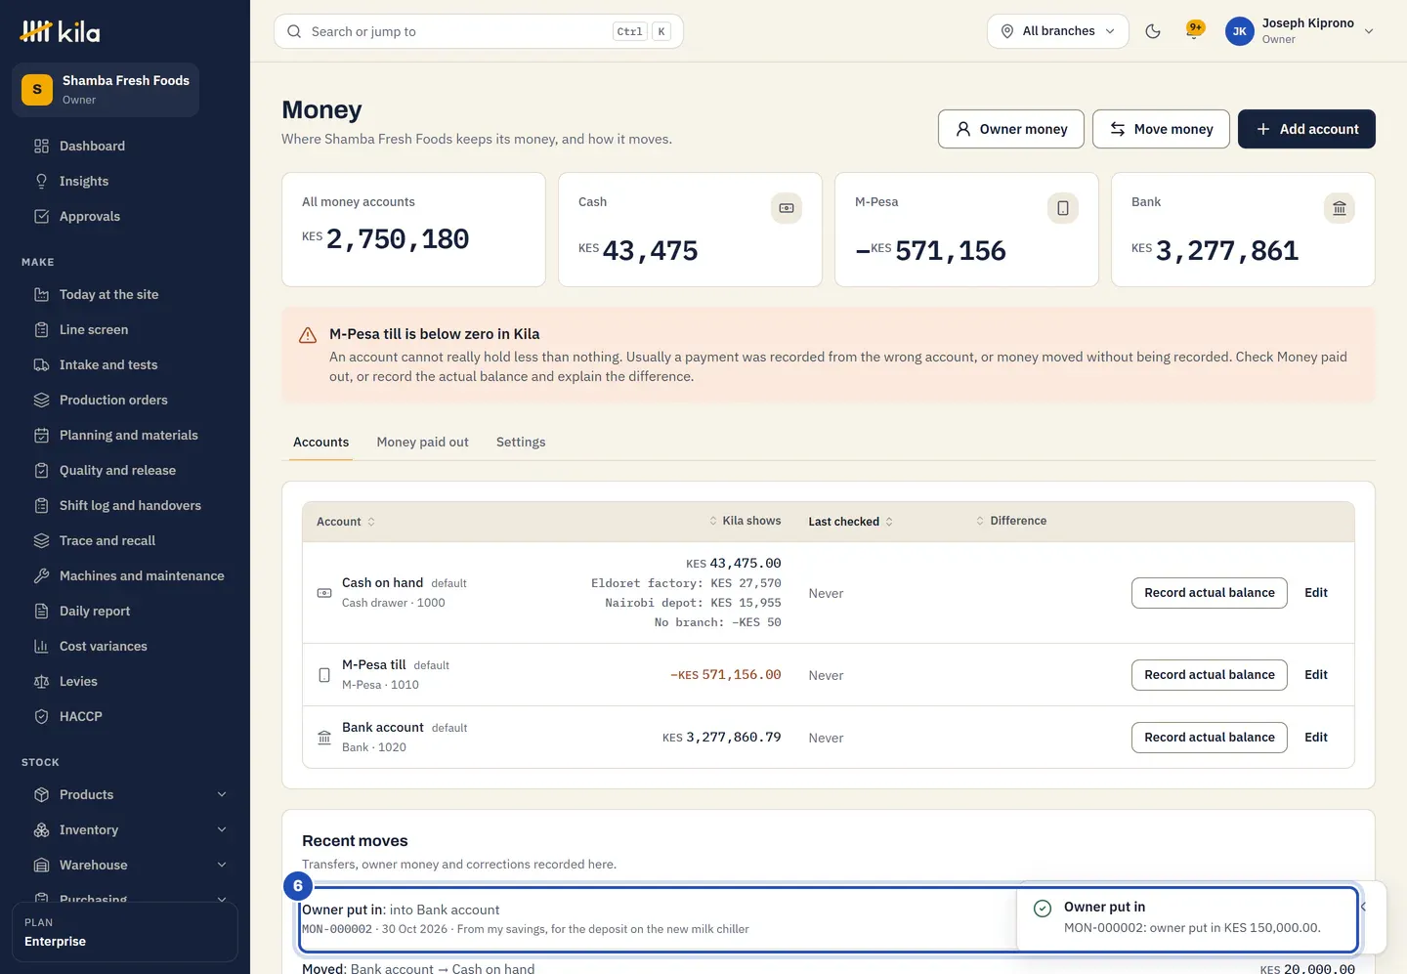Image resolution: width=1407 pixels, height=974 pixels.
Task: Switch to Money paid out tab
Action: coord(422,442)
